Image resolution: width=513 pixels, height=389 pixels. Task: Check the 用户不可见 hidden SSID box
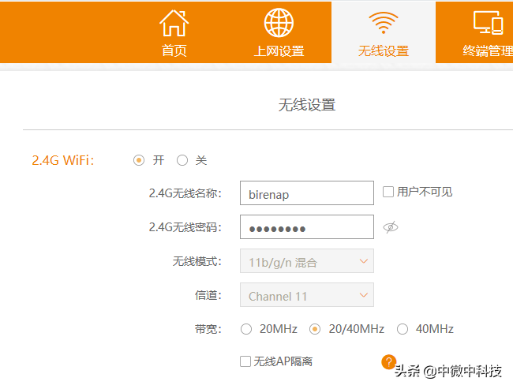(x=388, y=192)
